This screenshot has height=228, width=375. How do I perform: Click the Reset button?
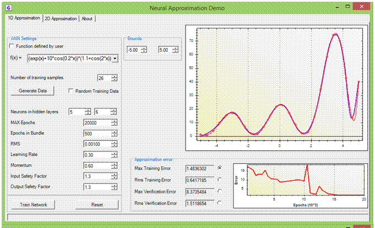pyautogui.click(x=97, y=204)
